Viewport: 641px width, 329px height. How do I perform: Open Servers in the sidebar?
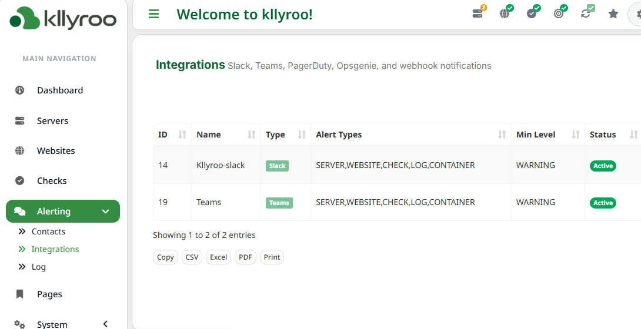pos(53,121)
